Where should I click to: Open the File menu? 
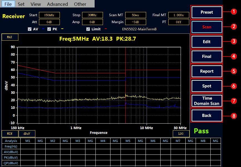[x=8, y=4]
